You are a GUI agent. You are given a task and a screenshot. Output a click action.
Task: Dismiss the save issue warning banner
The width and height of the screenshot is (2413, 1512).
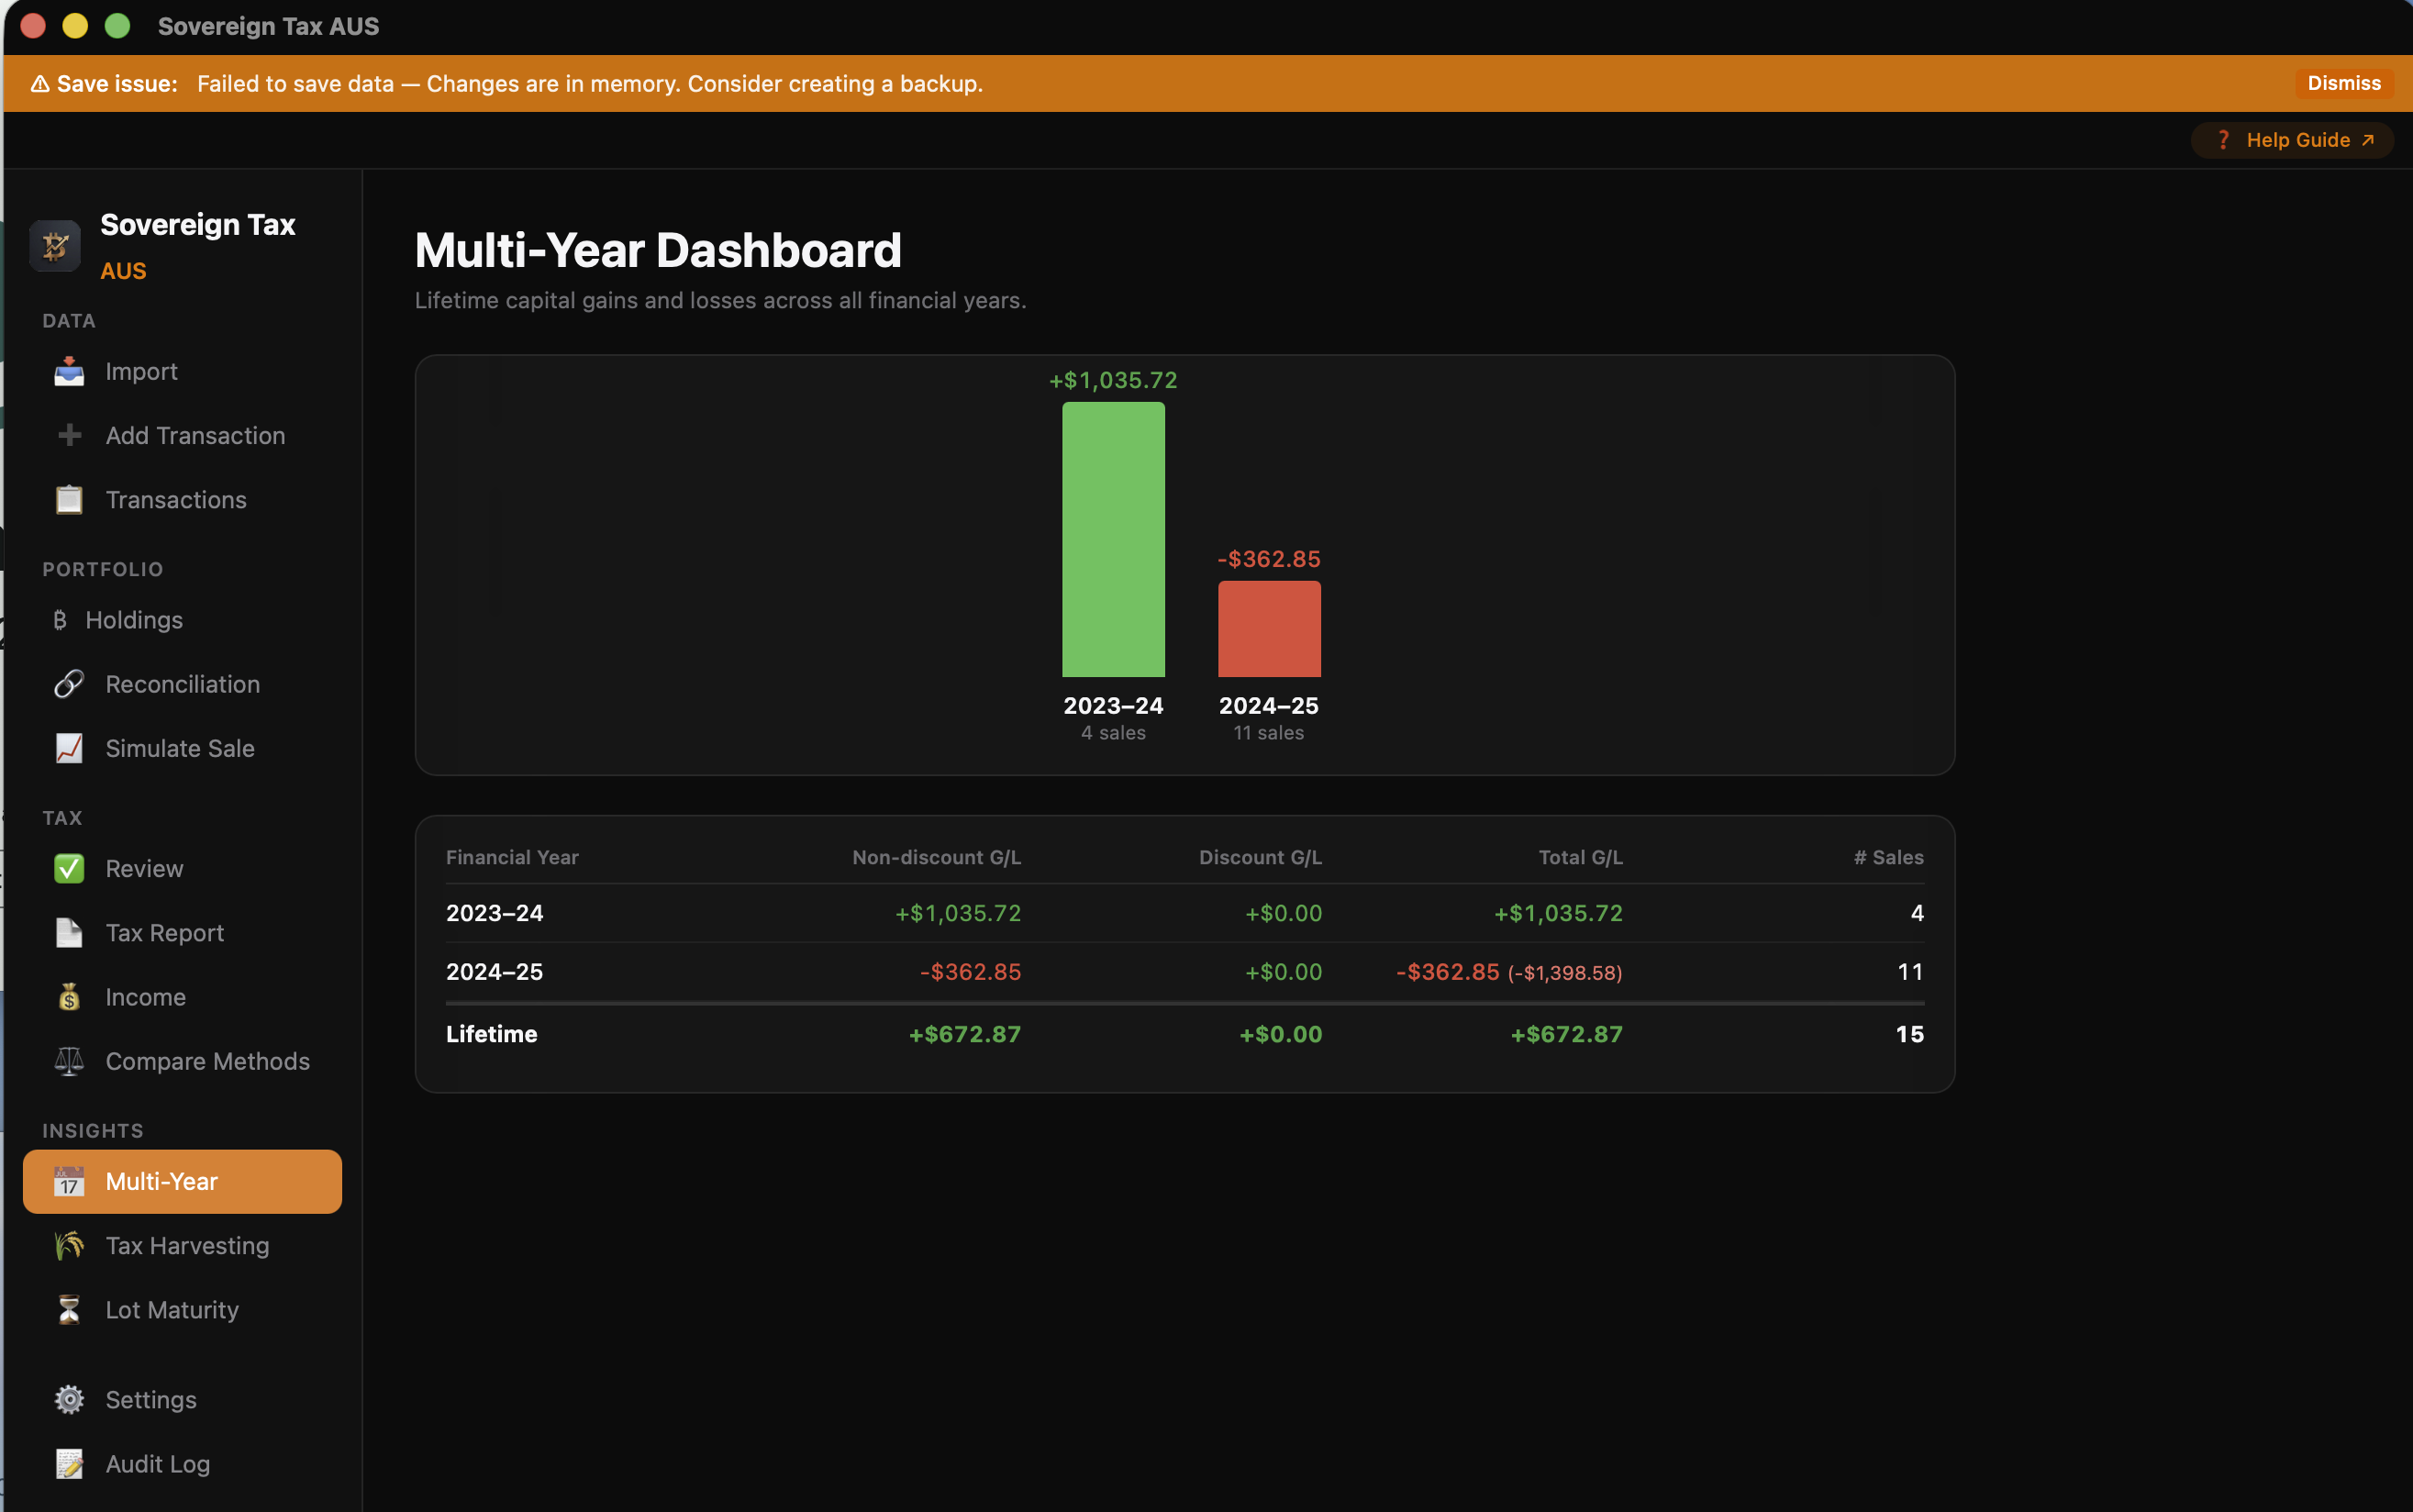click(x=2341, y=83)
